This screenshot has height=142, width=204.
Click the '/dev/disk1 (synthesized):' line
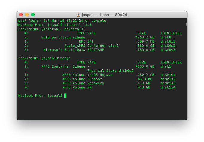click(44, 58)
